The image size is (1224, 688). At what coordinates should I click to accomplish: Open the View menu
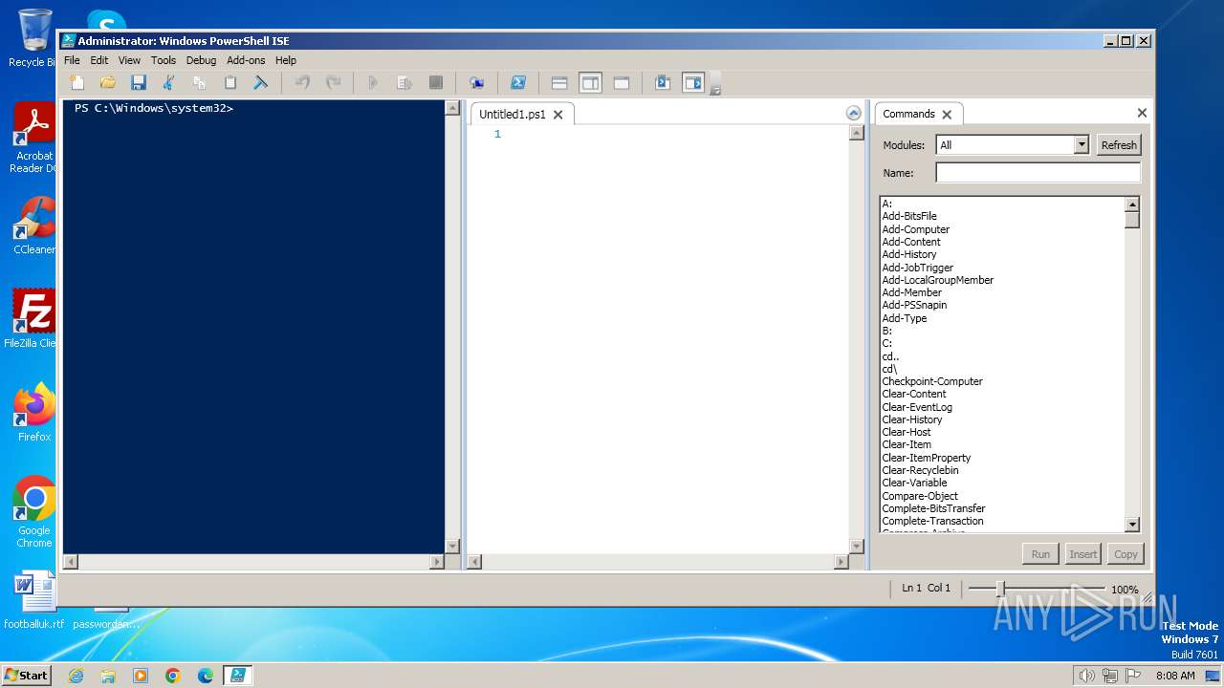click(129, 60)
